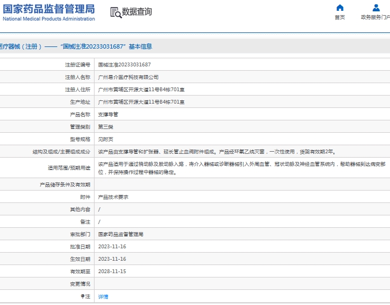
Task: Click the 生效日期 field label
Action: tap(80, 259)
